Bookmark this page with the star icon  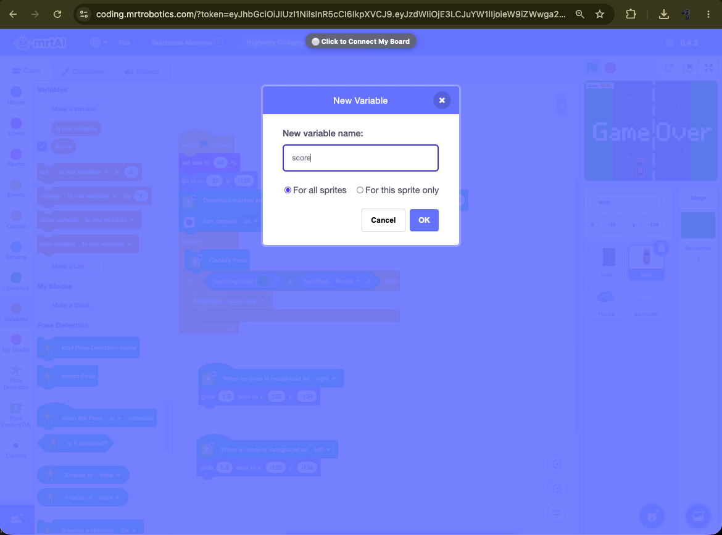(600, 14)
